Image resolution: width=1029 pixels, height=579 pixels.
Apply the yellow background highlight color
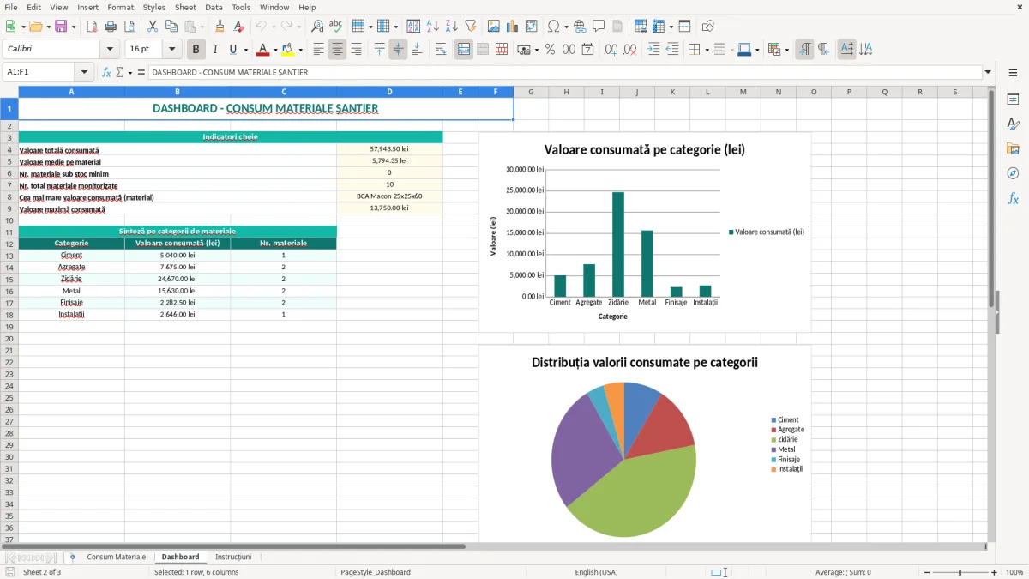pos(290,50)
